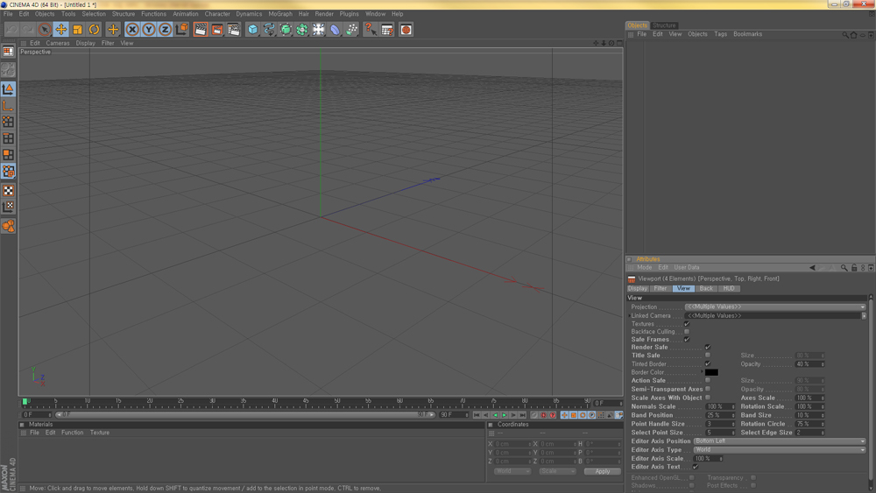Image resolution: width=876 pixels, height=493 pixels.
Task: Enable the Title Safe checkbox
Action: 708,356
